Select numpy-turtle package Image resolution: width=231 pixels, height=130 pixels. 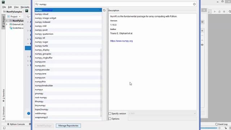[68, 46]
